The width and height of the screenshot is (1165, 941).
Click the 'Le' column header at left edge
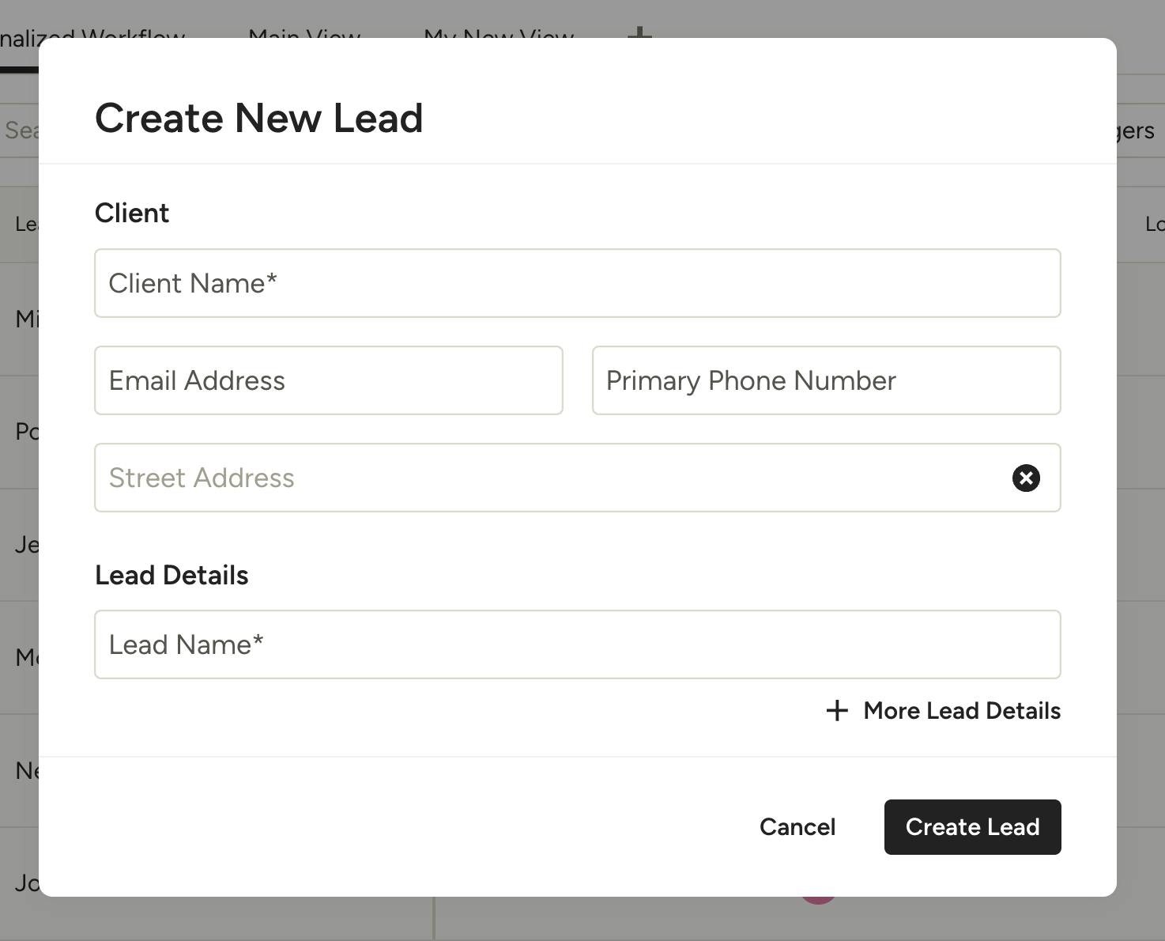pos(25,225)
